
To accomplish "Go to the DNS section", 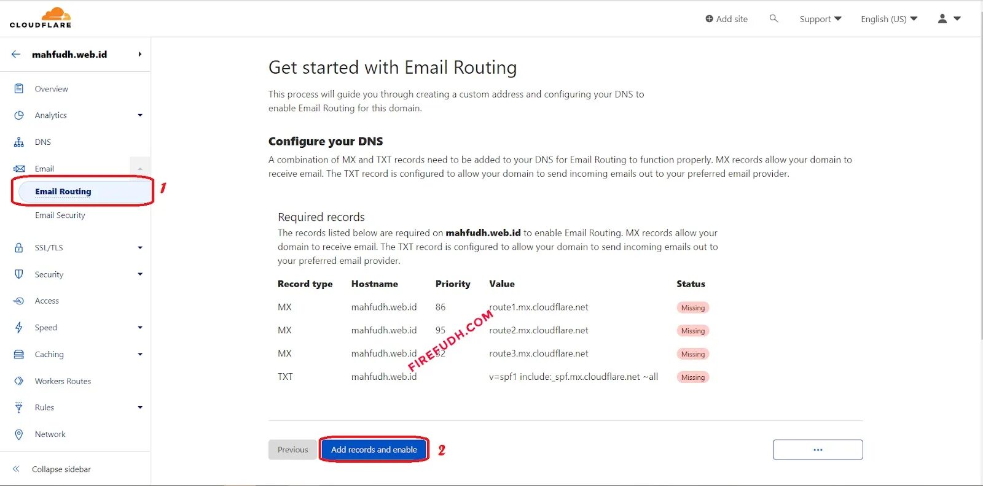I will point(43,142).
